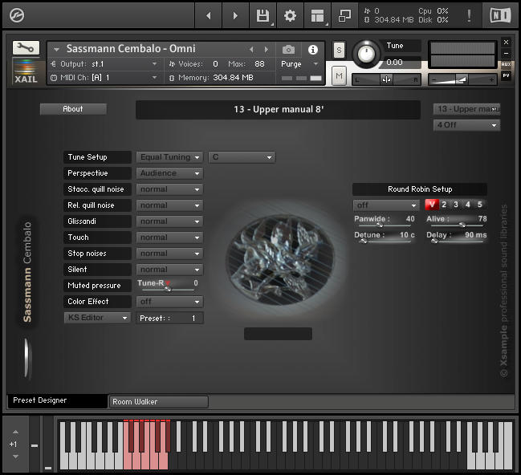Click the exclamation warning icon
The width and height of the screenshot is (521, 475).
click(469, 15)
